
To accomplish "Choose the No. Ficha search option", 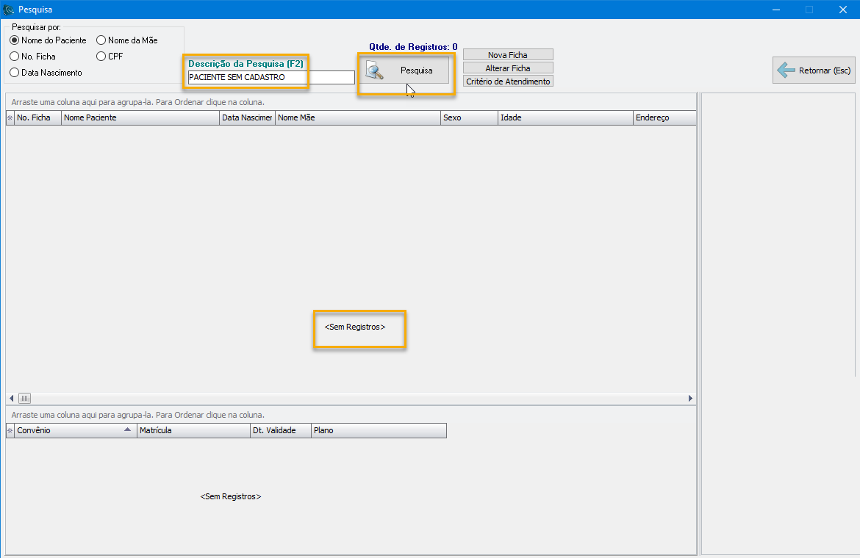I will 32,57.
